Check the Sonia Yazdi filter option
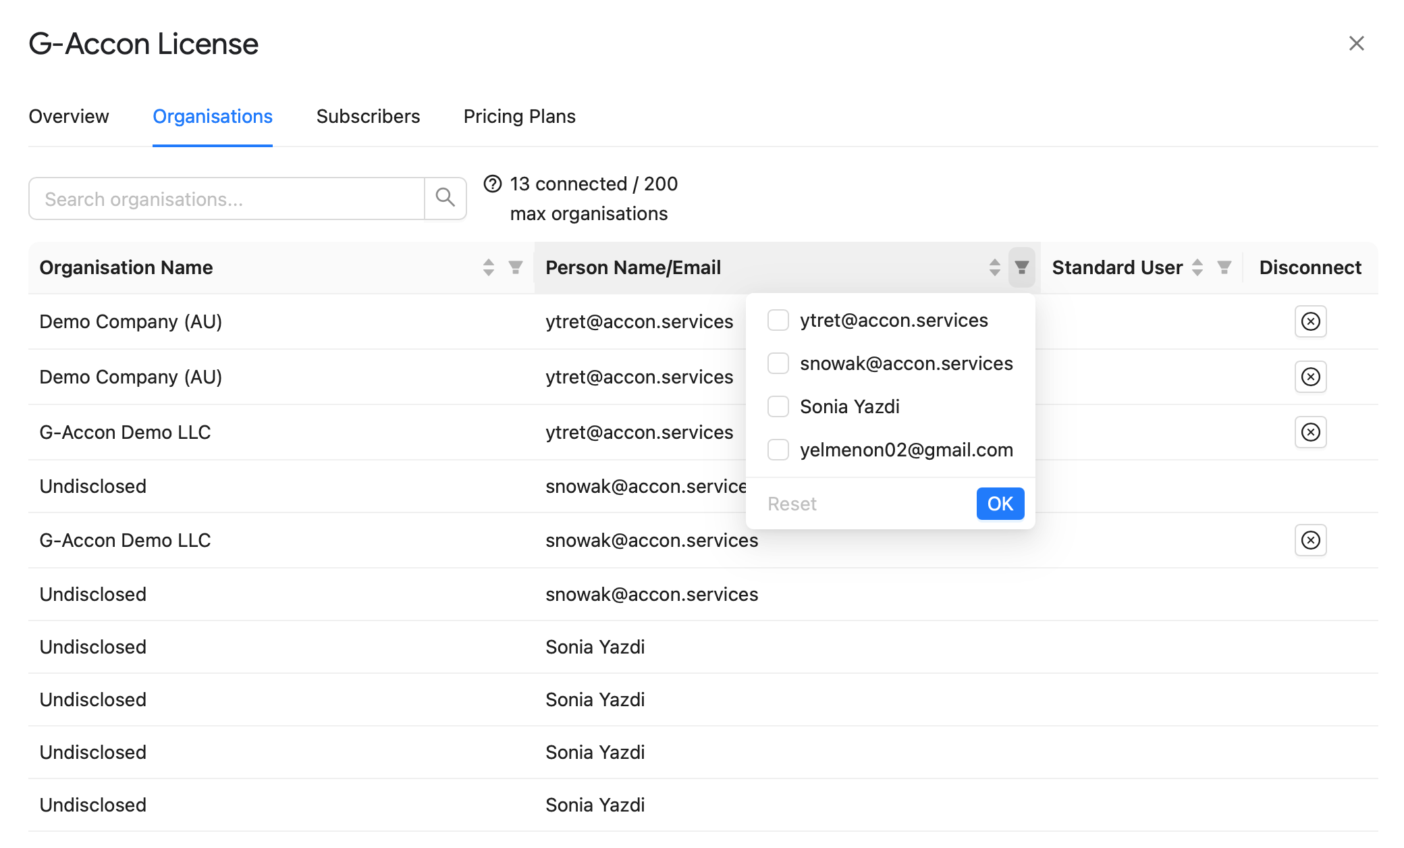 tap(778, 406)
